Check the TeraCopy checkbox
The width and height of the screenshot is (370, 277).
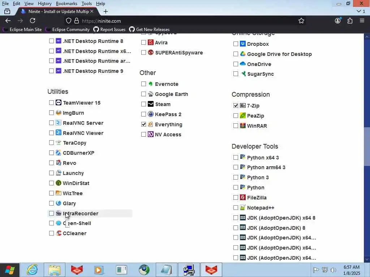pyautogui.click(x=51, y=143)
